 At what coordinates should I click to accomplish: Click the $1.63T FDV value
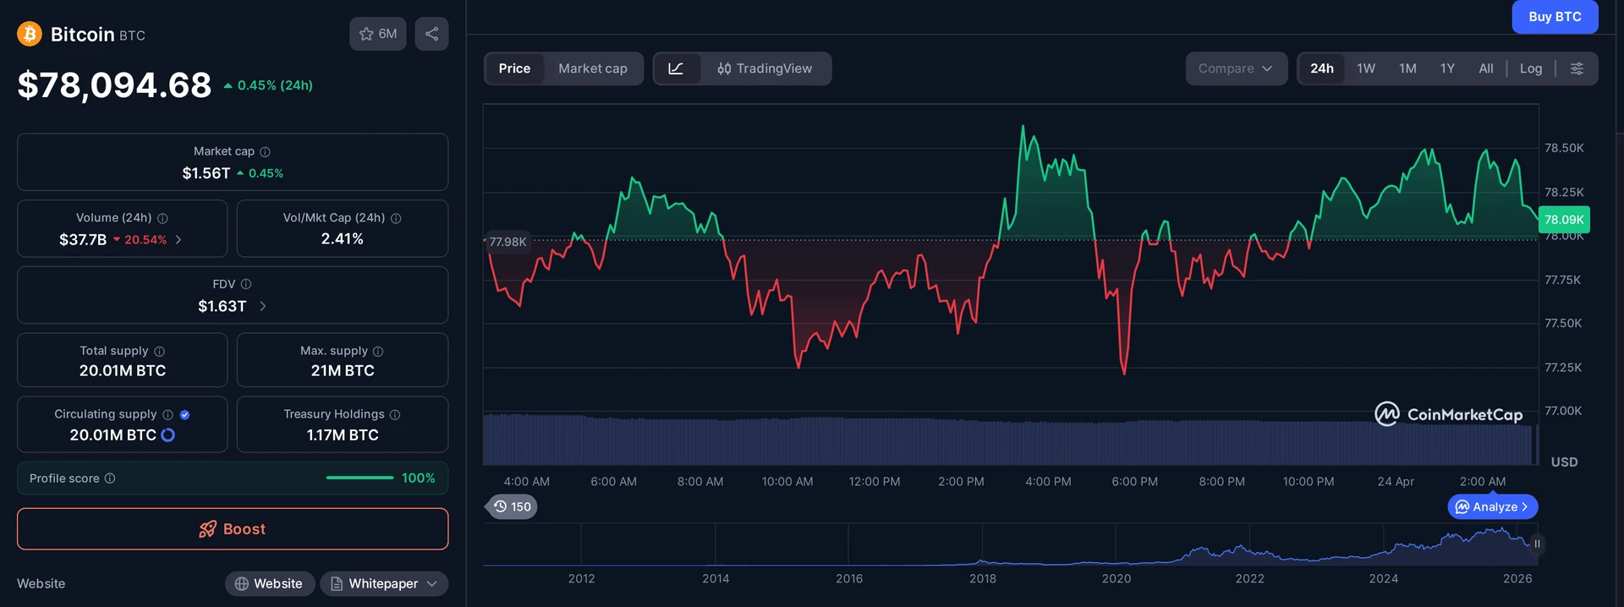222,306
